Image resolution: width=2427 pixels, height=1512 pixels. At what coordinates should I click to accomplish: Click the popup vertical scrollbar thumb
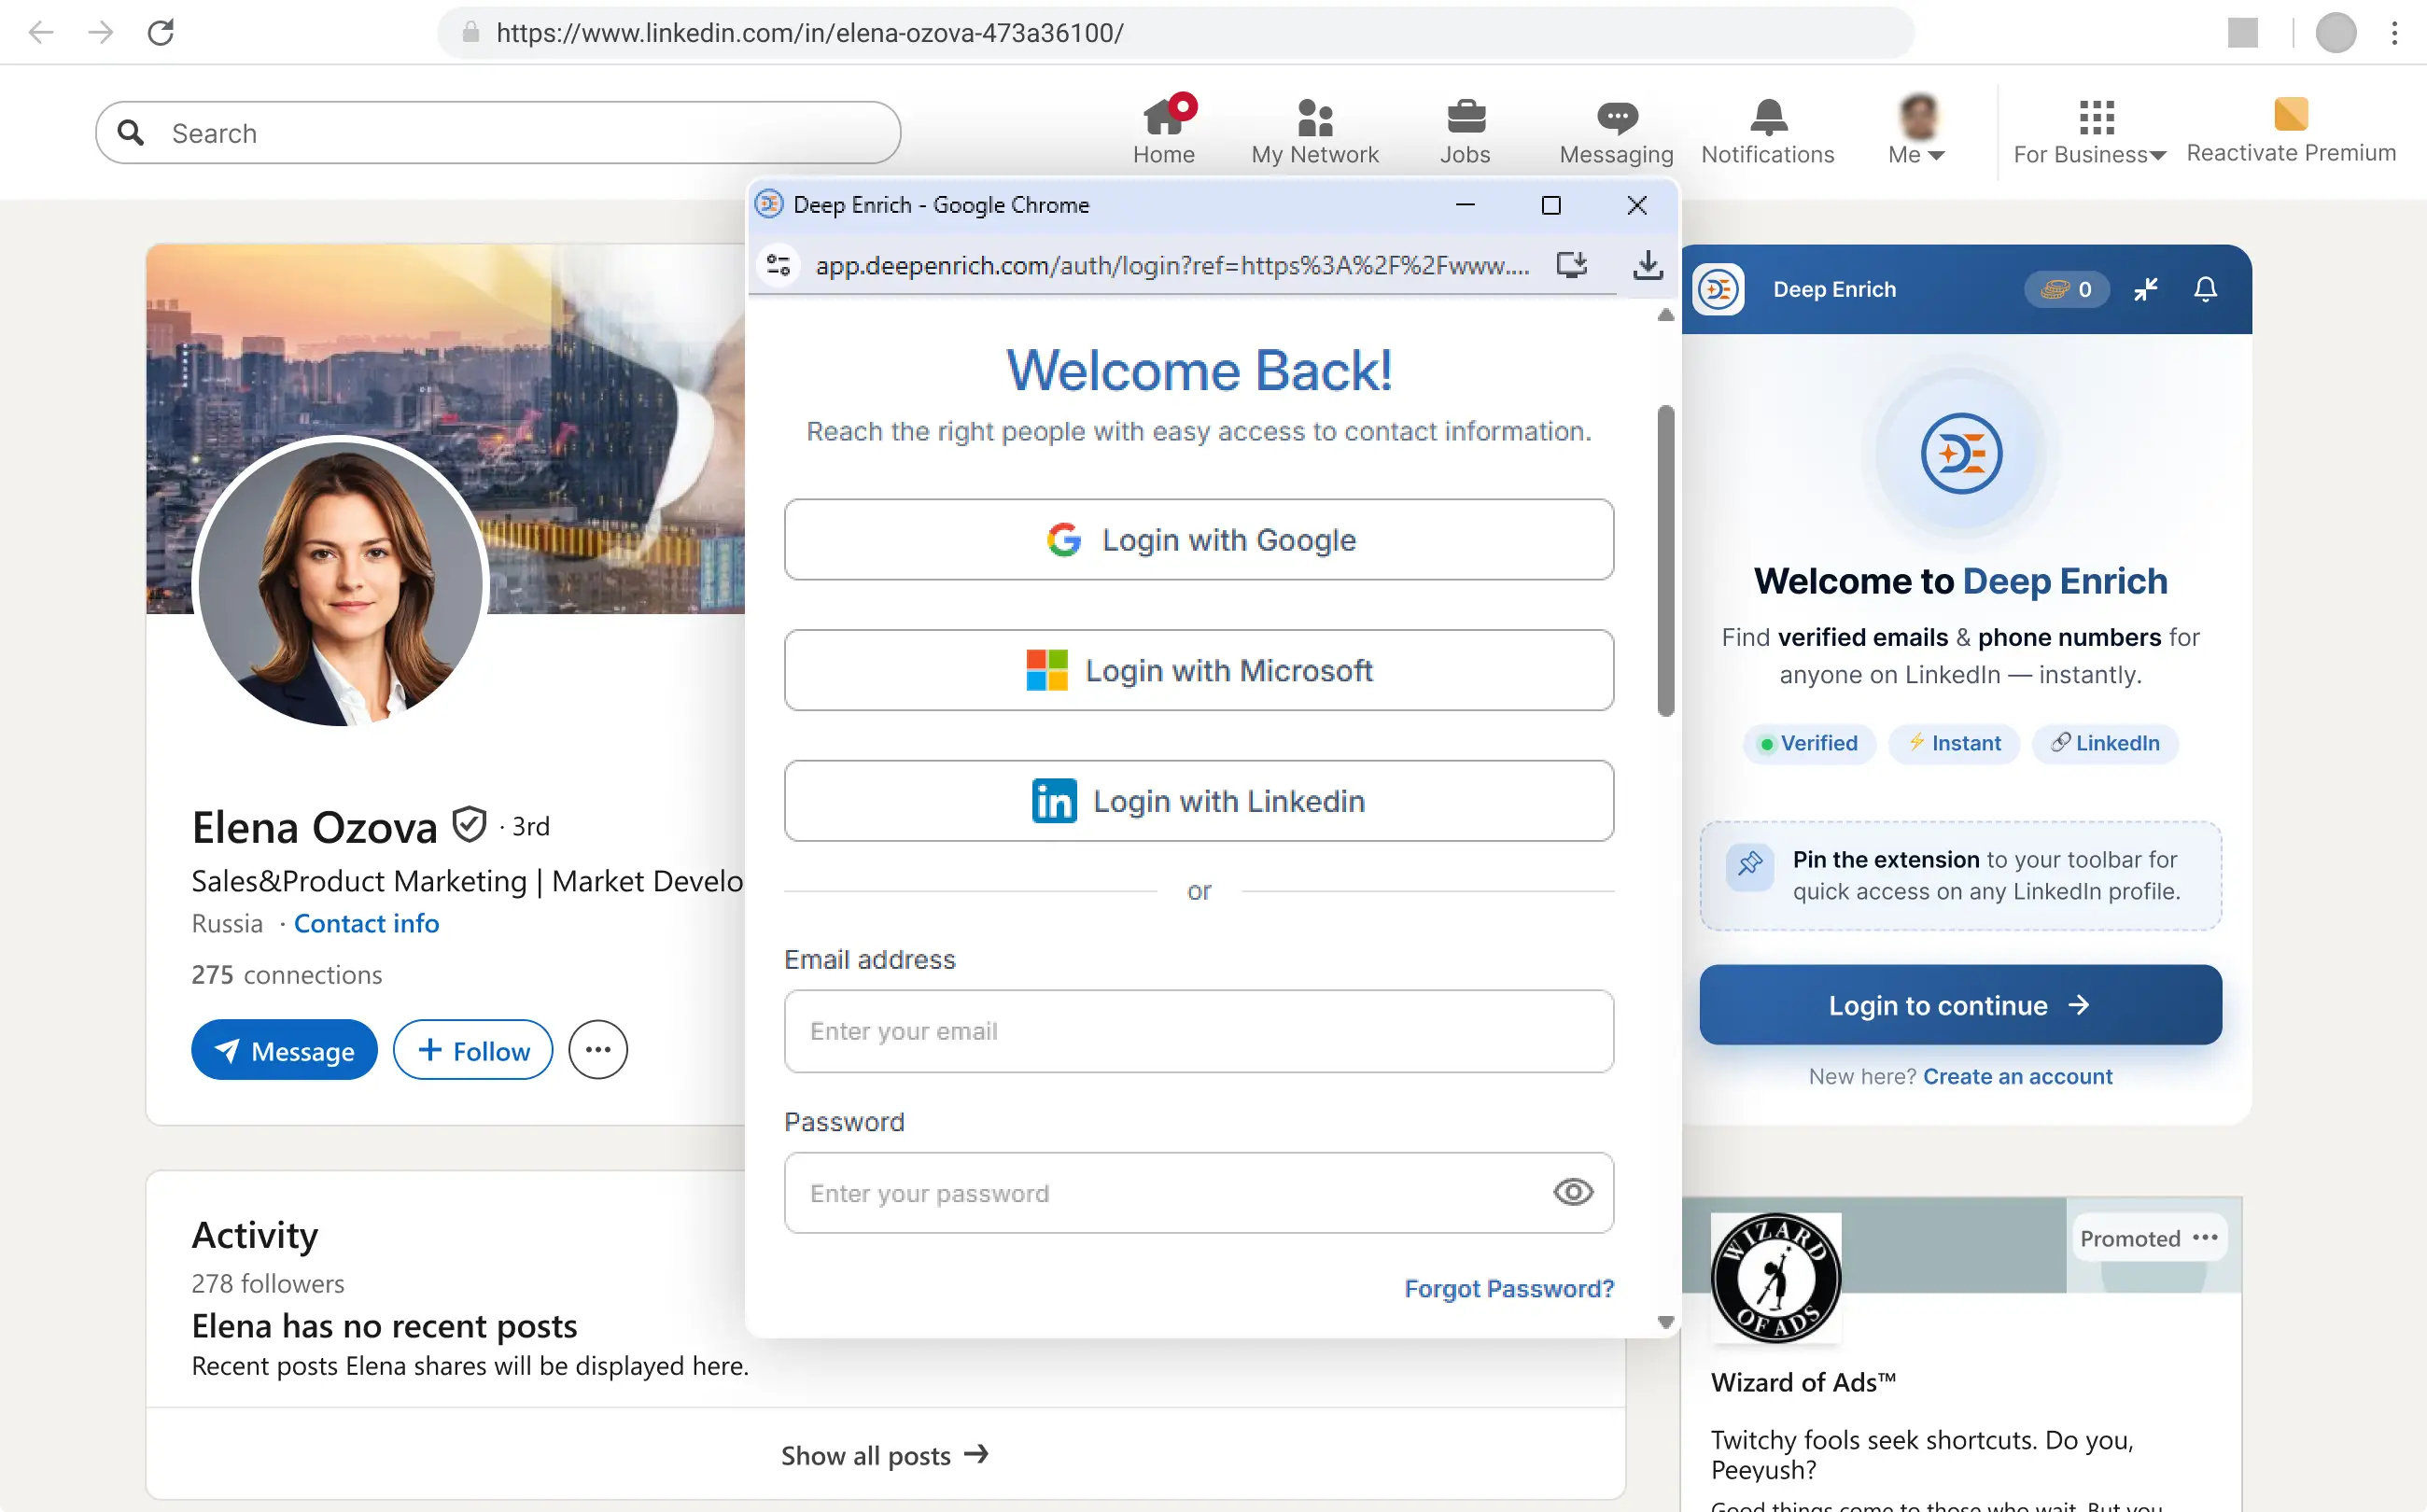pyautogui.click(x=1665, y=560)
